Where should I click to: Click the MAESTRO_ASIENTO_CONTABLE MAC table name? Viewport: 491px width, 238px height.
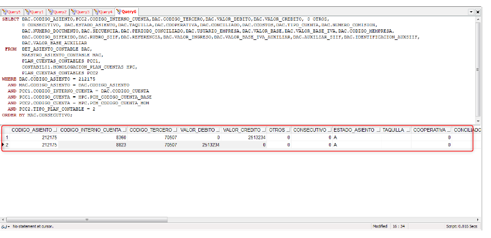tap(63, 55)
